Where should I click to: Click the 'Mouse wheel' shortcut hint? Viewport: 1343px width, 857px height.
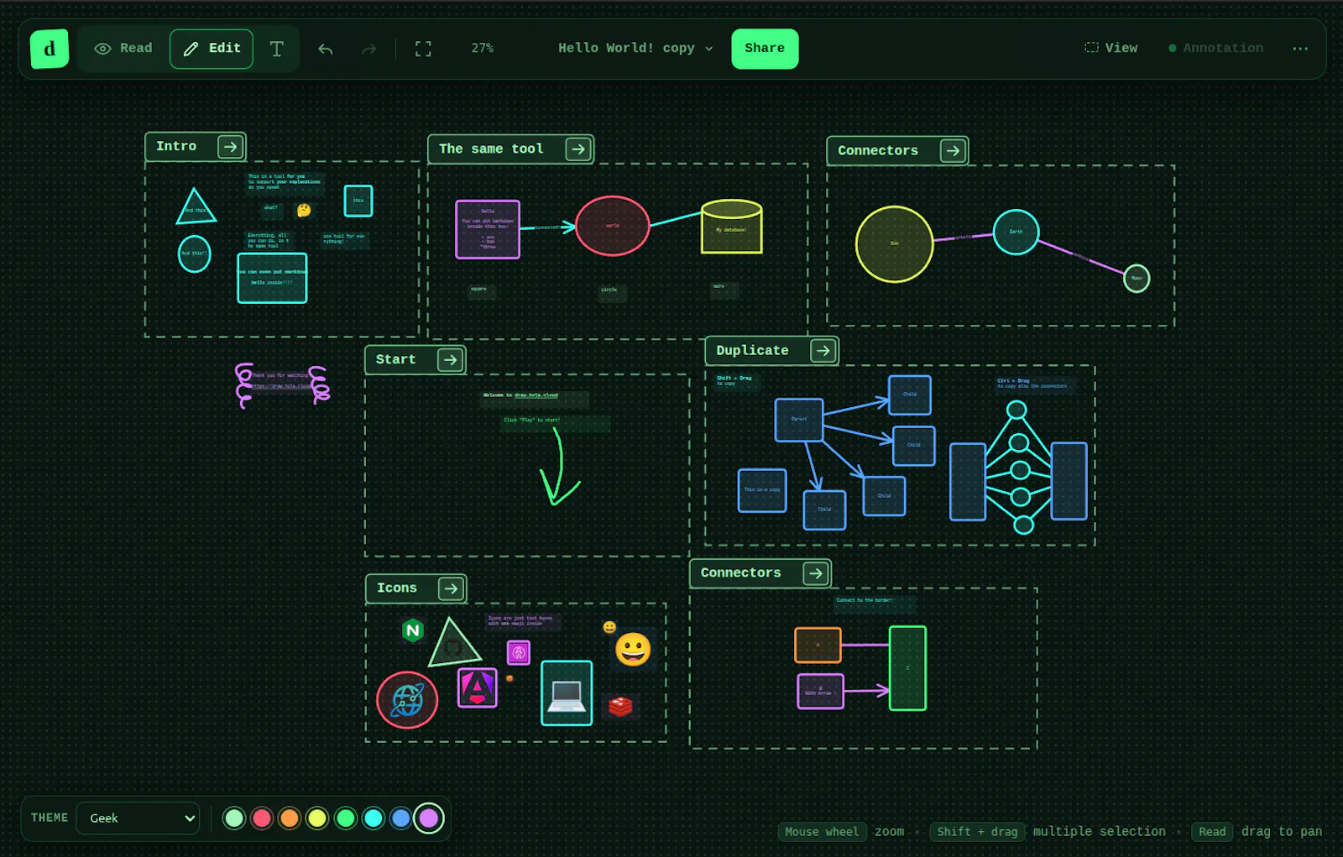(x=822, y=832)
